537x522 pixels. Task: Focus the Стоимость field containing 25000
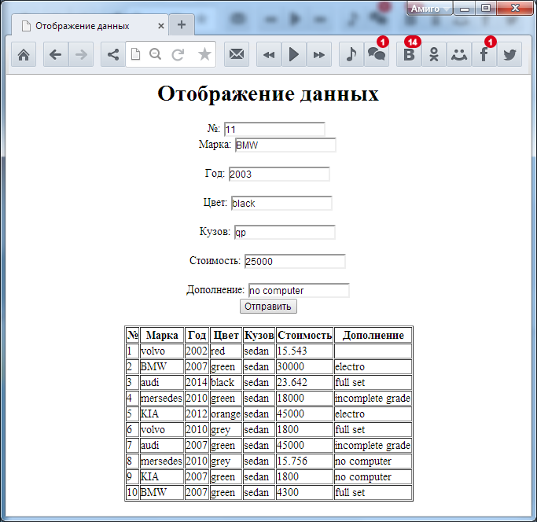pyautogui.click(x=295, y=261)
